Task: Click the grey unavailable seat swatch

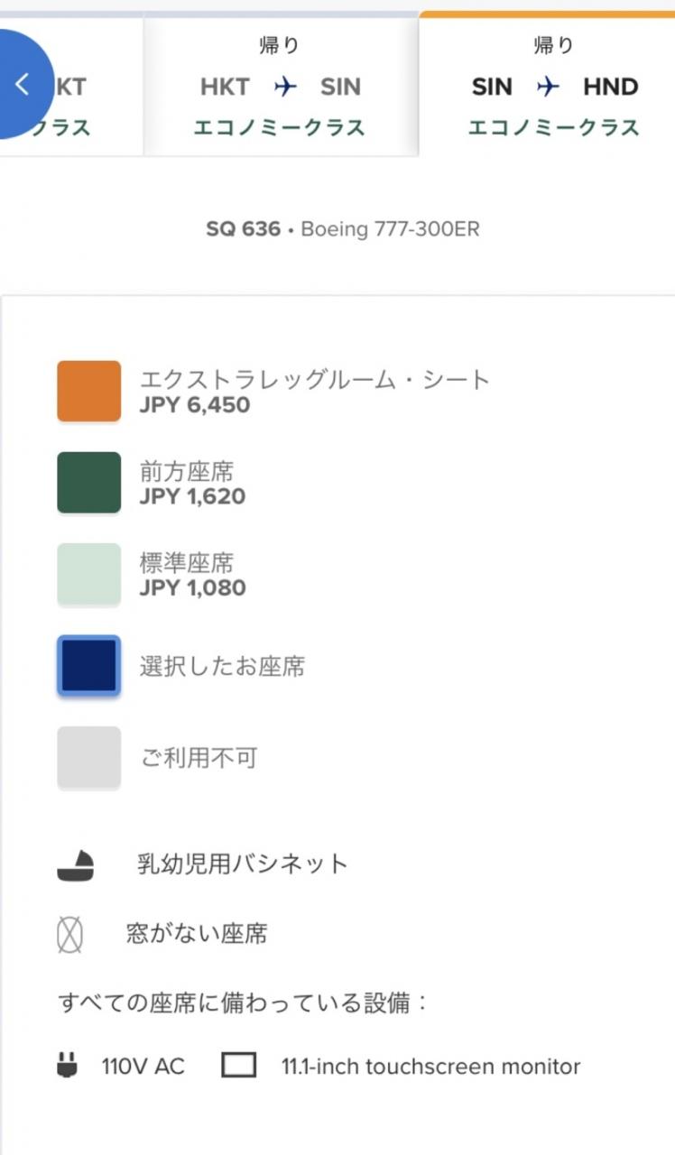Action: tap(88, 758)
